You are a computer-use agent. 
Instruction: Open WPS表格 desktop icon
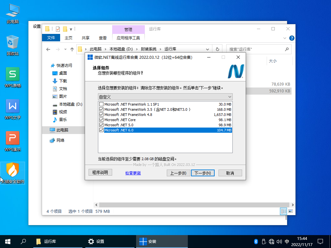coord(13,74)
